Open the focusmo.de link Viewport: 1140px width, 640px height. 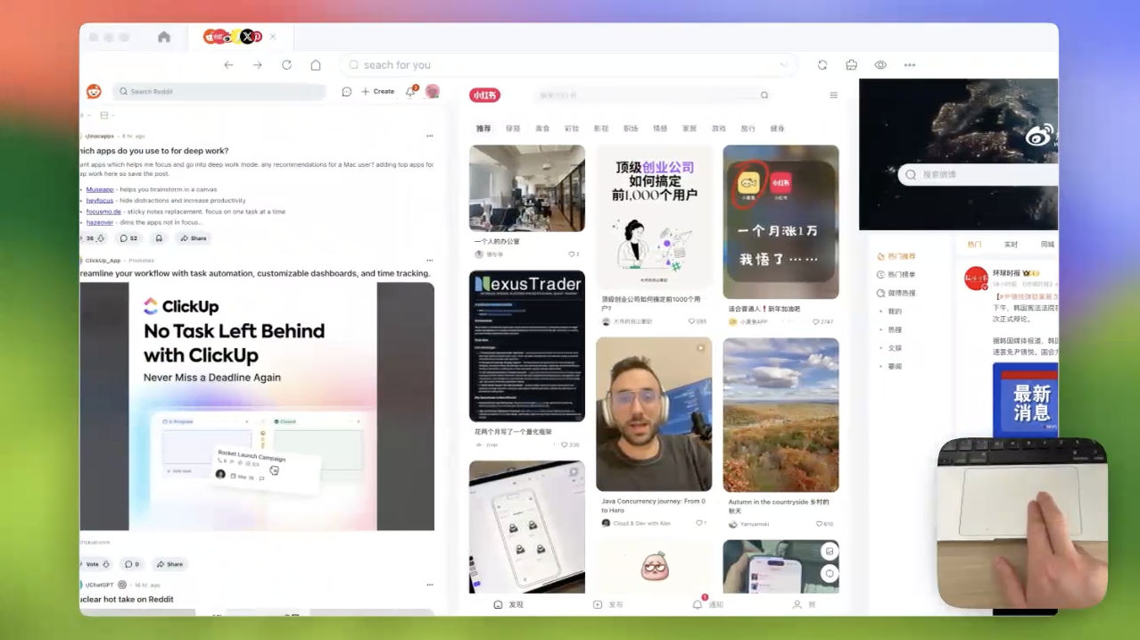(x=103, y=212)
